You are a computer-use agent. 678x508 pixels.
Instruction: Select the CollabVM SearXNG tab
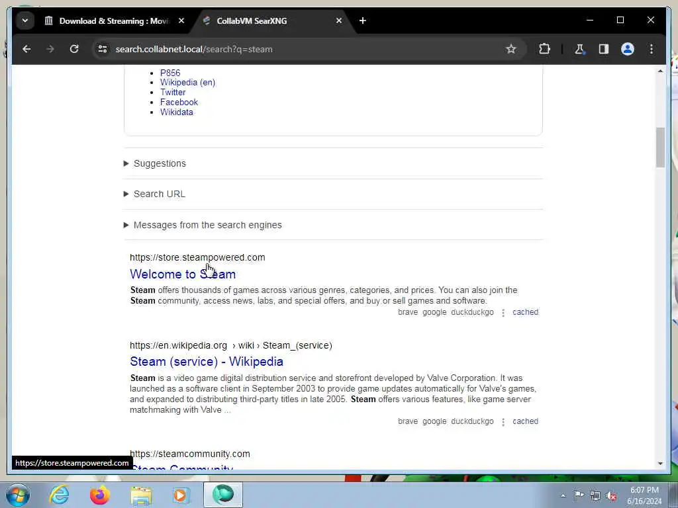pos(271,21)
